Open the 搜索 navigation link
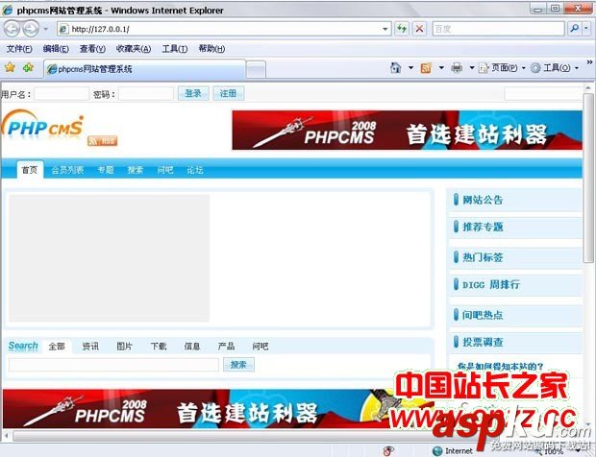Image resolution: width=596 pixels, height=457 pixels. (x=136, y=170)
